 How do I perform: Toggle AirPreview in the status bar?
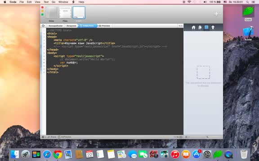pos(65,137)
